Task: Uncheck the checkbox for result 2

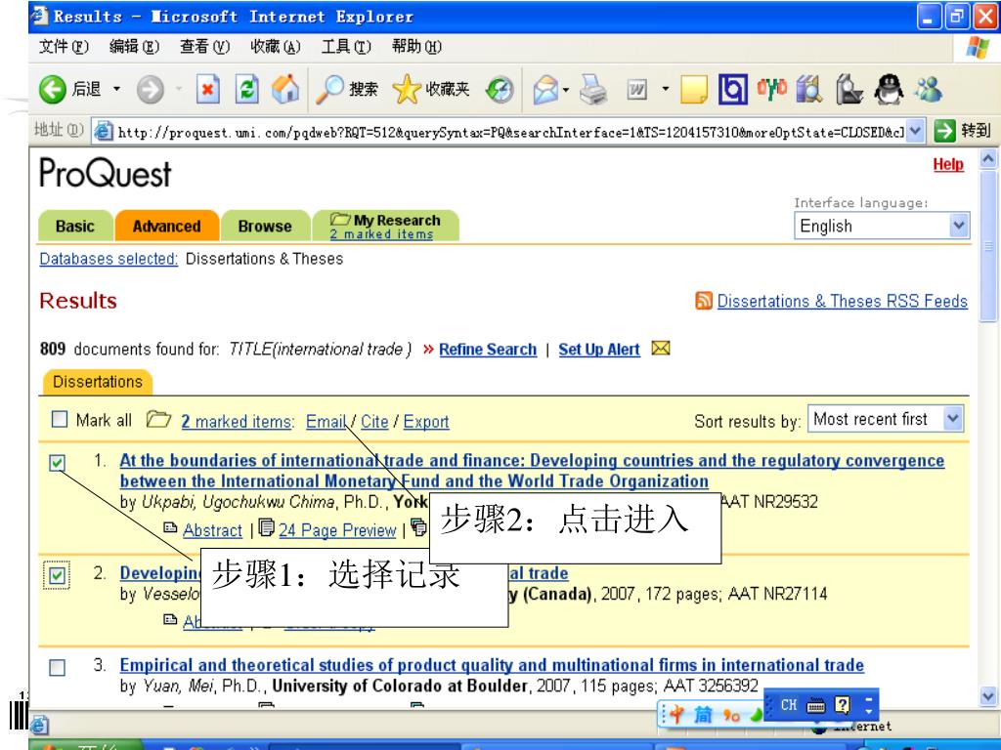Action: [57, 575]
